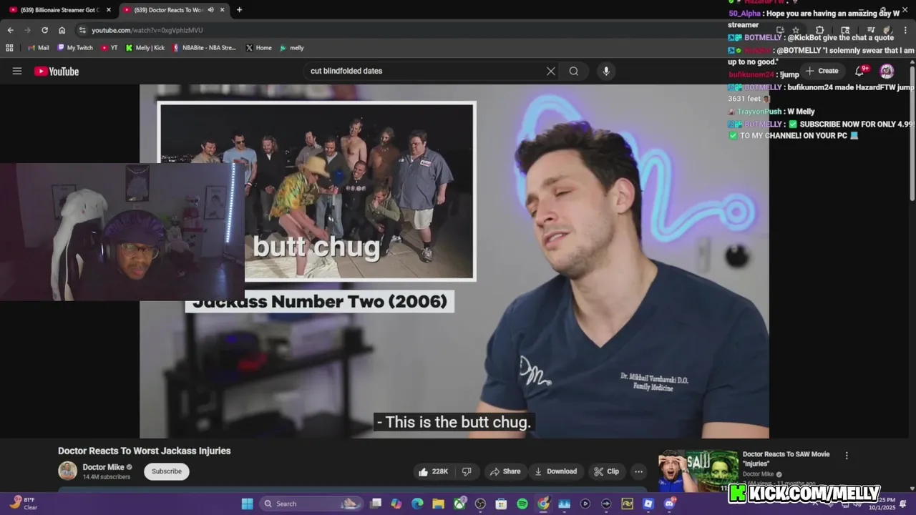Open the My Twitch bookmark
This screenshot has height=515, width=916.
tap(74, 48)
